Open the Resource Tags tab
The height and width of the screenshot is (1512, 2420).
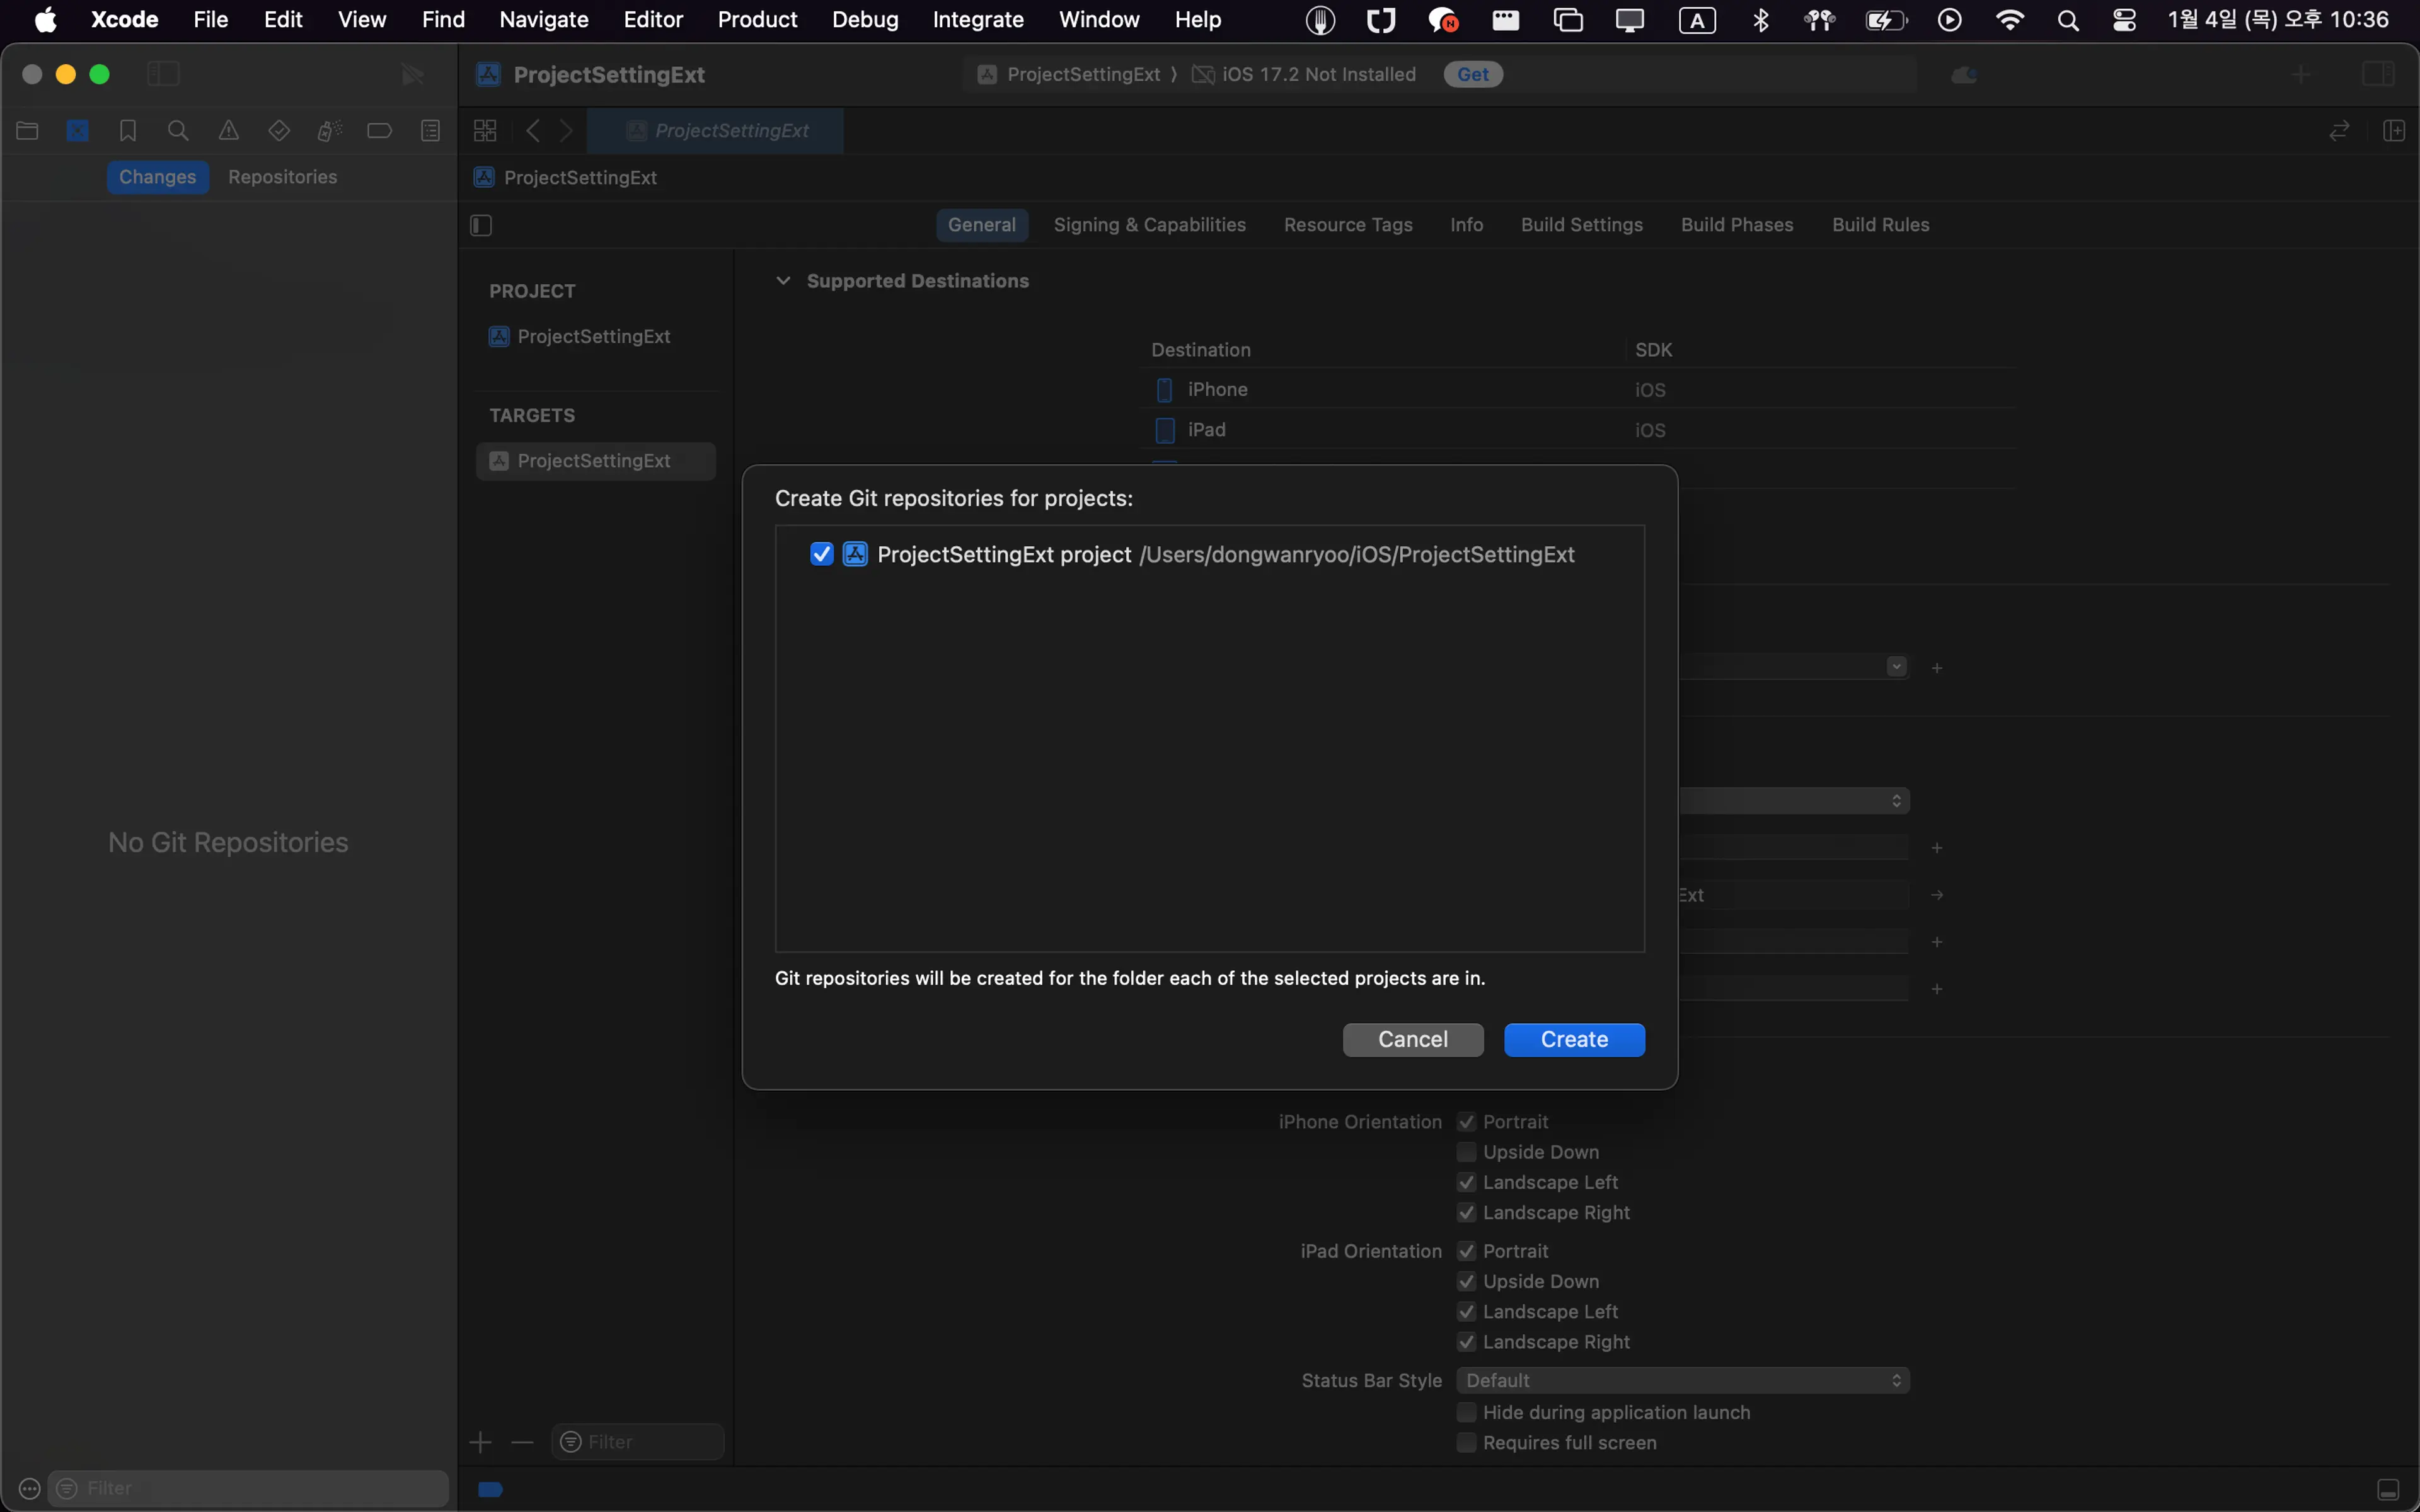pos(1348,225)
